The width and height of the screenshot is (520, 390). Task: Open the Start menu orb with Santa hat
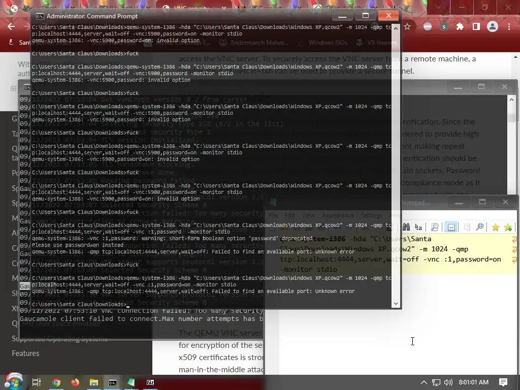point(13,381)
